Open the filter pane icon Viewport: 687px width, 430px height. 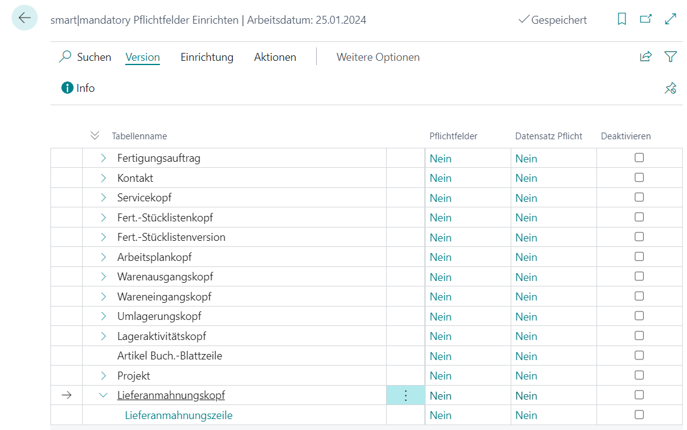(x=671, y=57)
